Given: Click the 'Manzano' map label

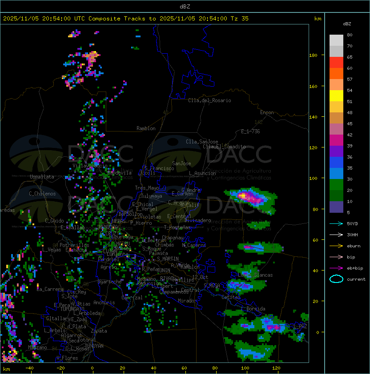Looking at the screenshot, I should pyautogui.click(x=37, y=347).
